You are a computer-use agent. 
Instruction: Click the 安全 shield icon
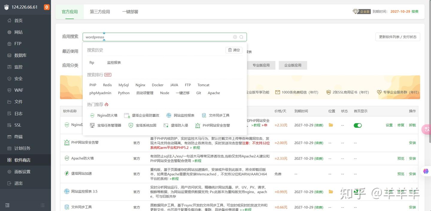9,79
